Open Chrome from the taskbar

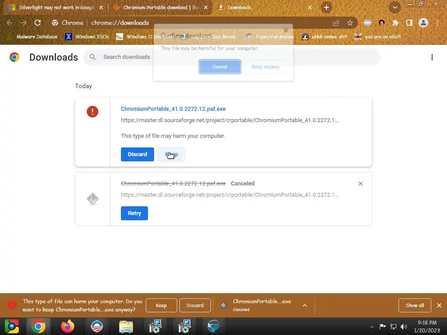point(38,326)
